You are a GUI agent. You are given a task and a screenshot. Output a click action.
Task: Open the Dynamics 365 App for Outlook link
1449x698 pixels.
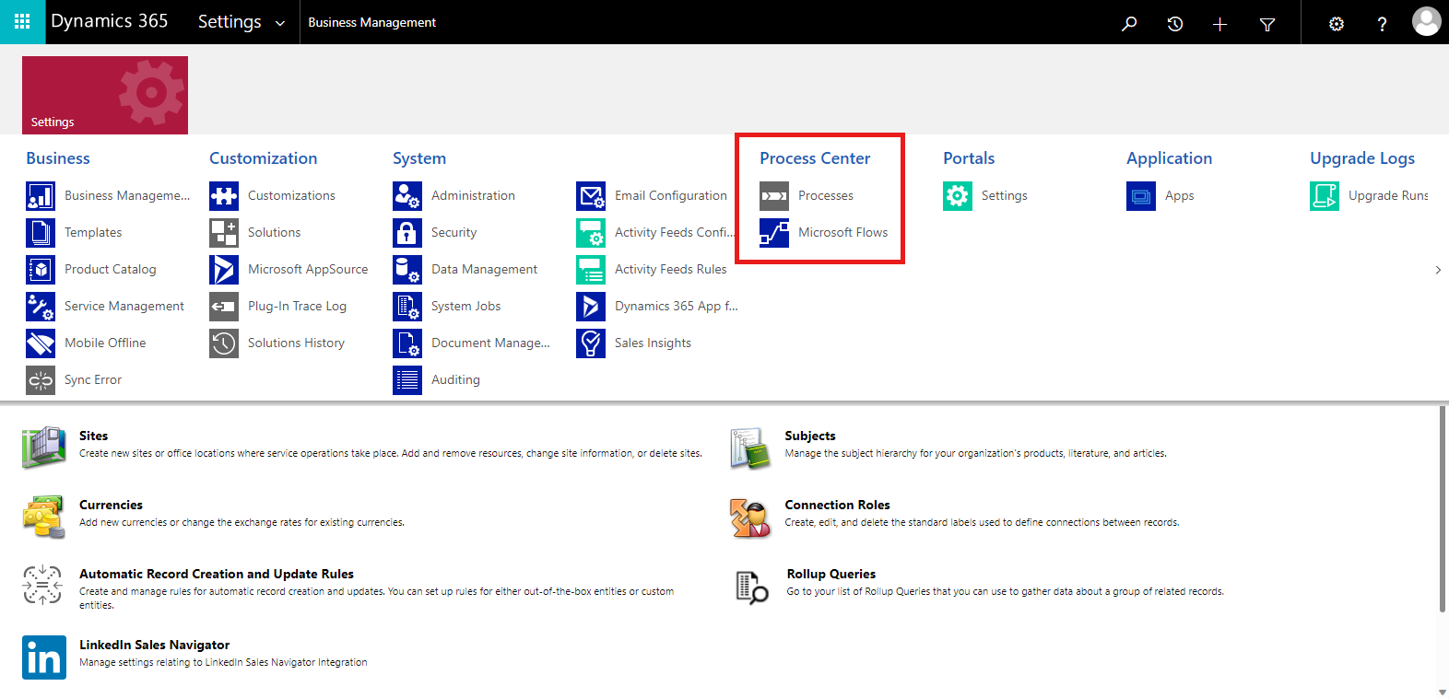click(x=677, y=307)
